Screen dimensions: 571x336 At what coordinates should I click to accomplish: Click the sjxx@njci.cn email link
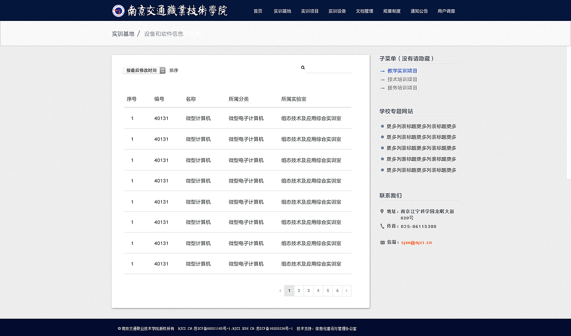[416, 243]
